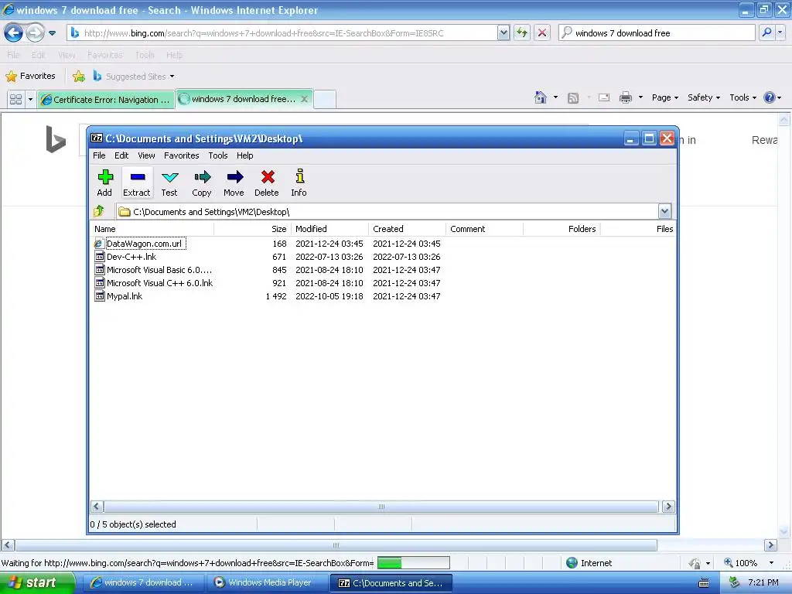Go up one folder level in 7-Zip
The width and height of the screenshot is (792, 594).
[x=99, y=211]
